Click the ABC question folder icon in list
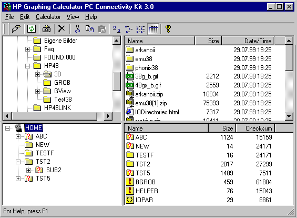297x218 pixels. 130,137
